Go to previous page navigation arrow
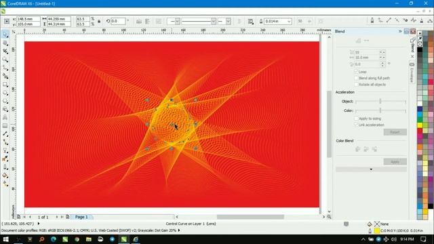 pos(30,217)
